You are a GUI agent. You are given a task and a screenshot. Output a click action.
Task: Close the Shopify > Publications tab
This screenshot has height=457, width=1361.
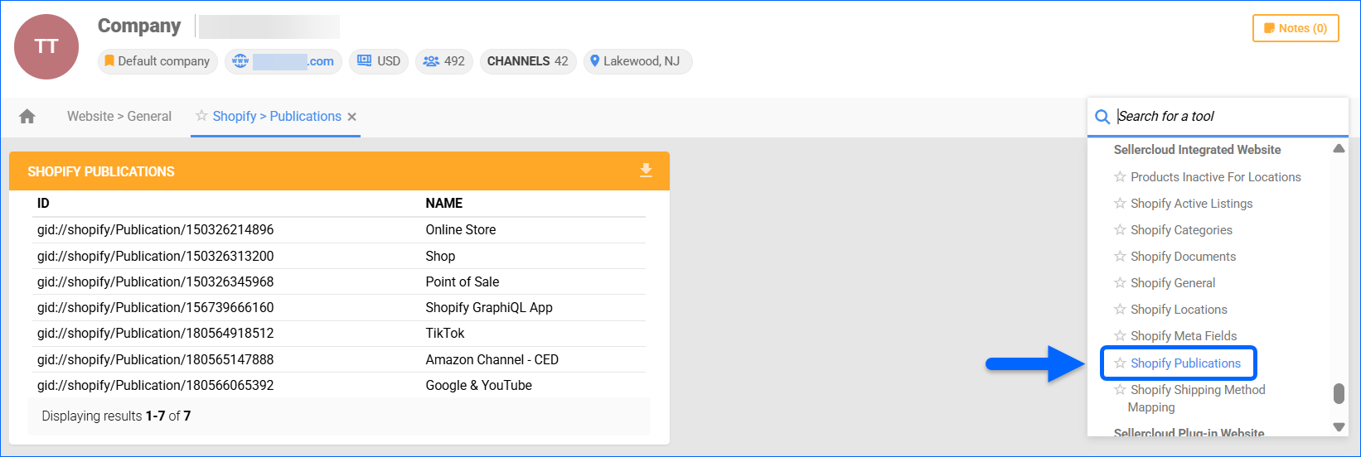click(x=352, y=117)
